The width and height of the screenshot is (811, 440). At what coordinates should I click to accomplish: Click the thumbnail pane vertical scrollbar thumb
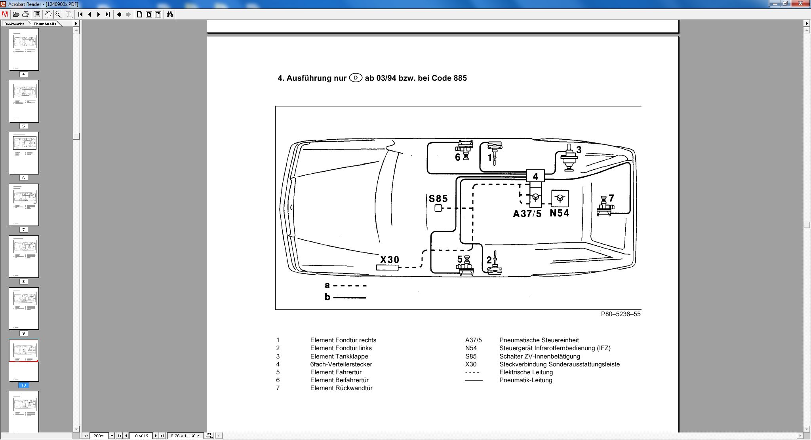(76, 136)
